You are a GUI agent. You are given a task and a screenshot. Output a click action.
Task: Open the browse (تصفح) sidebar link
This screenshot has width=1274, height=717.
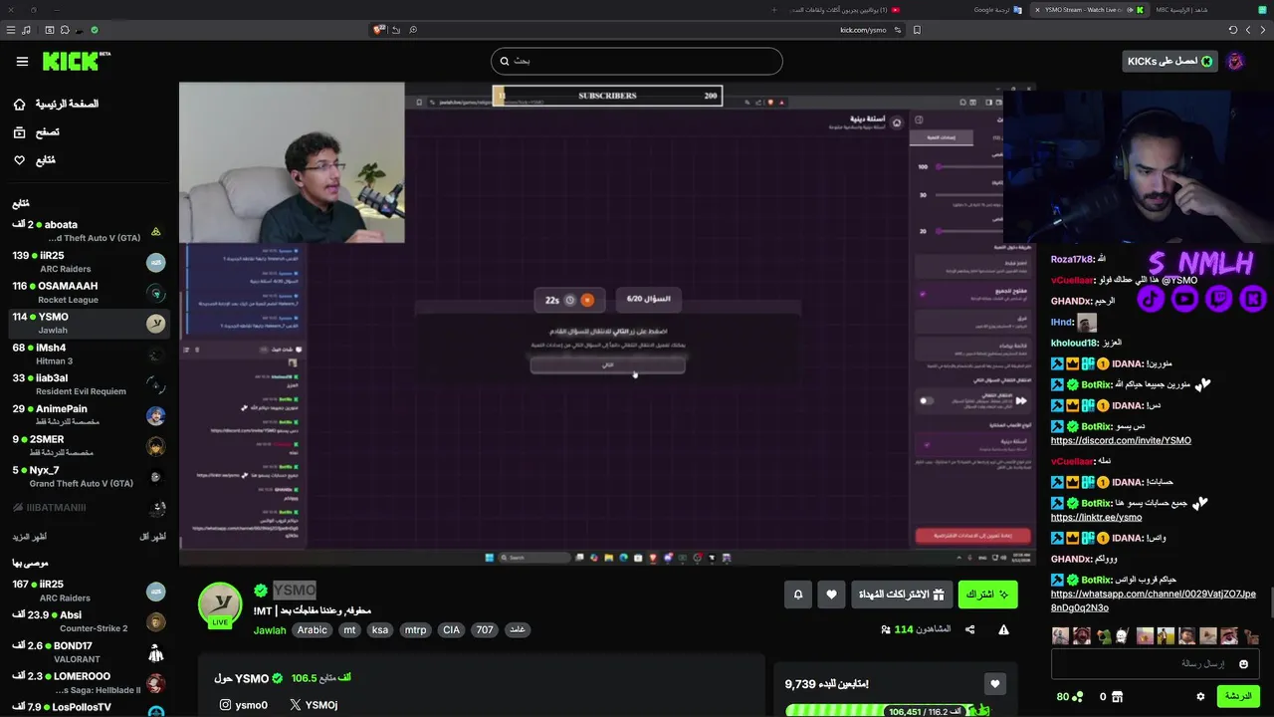(36, 131)
